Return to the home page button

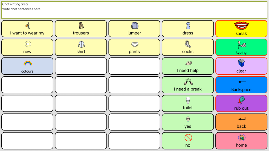(x=241, y=141)
